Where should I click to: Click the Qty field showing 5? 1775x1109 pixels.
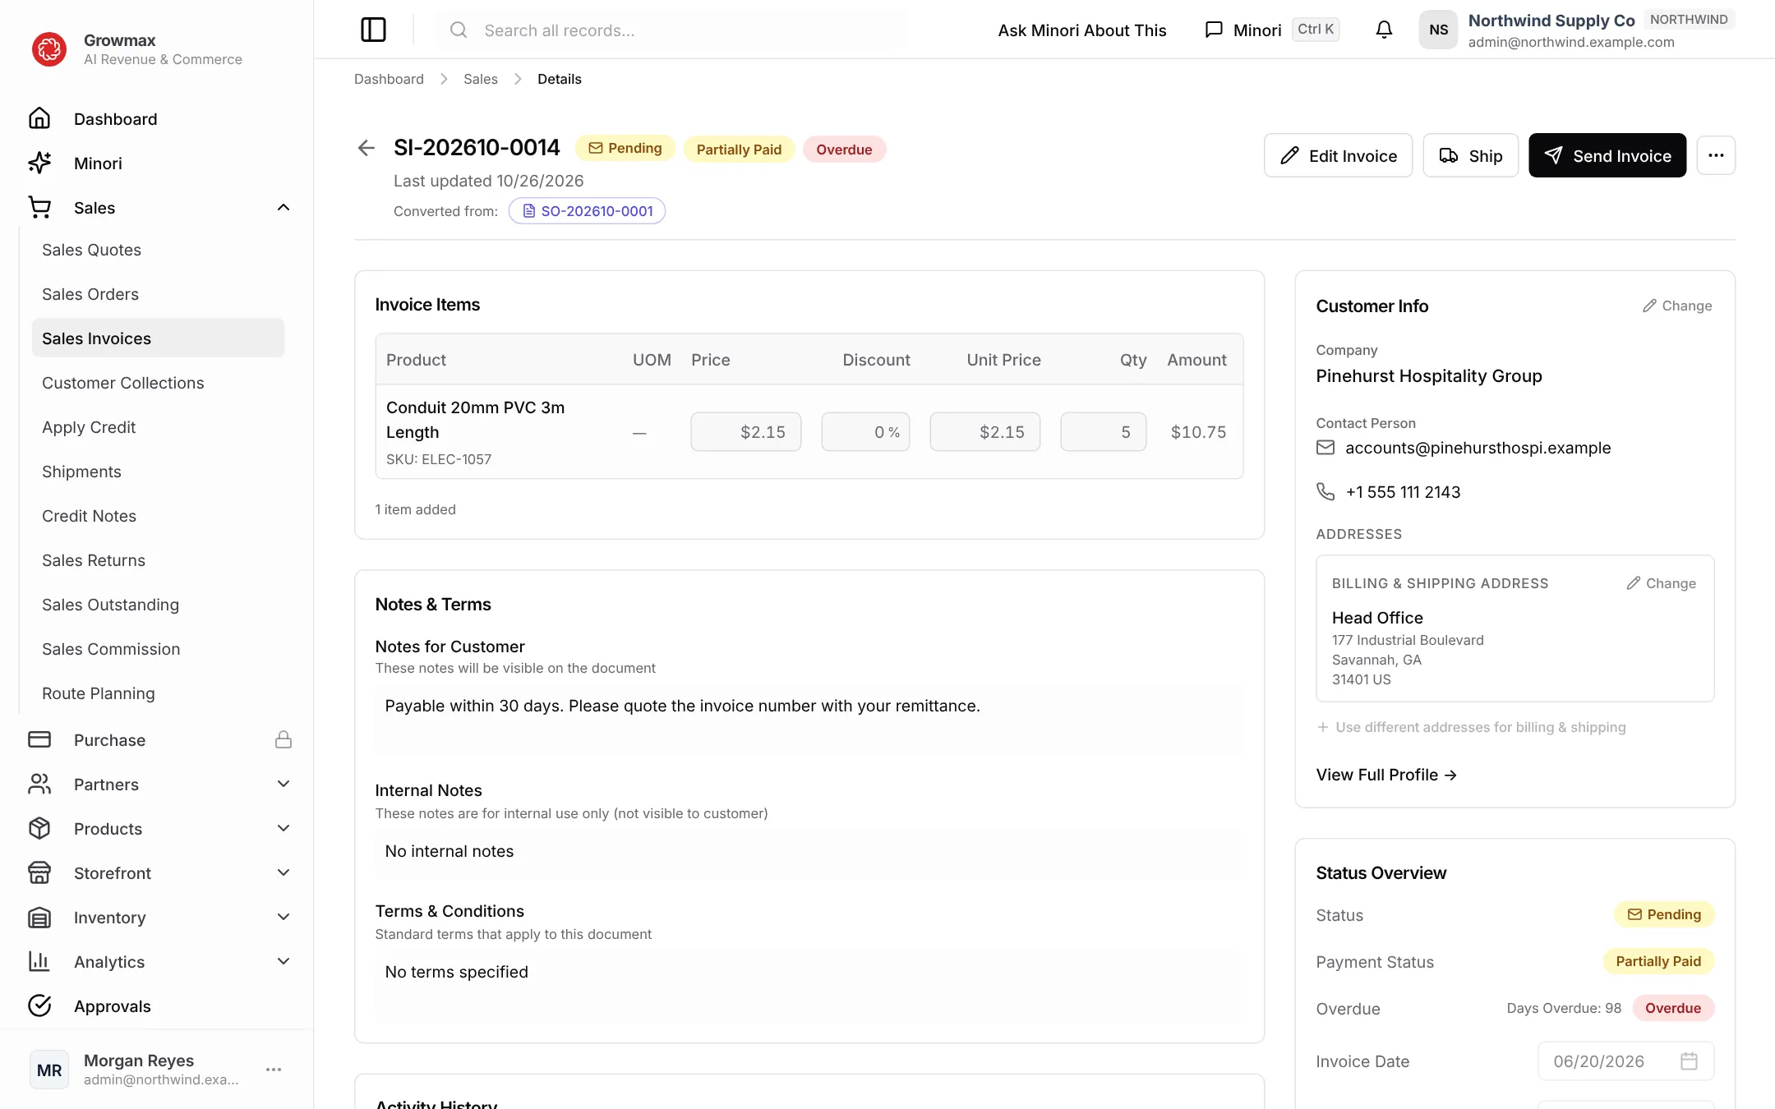coord(1103,432)
